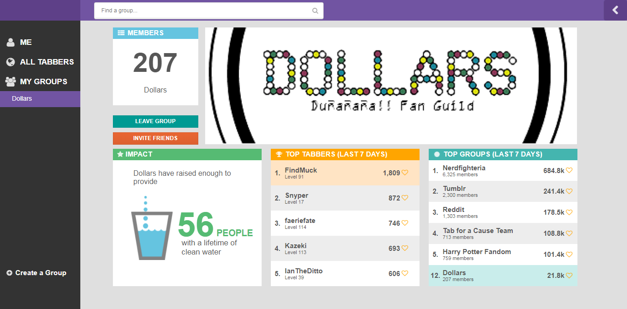Click the heart icon in Dollars group row
The height and width of the screenshot is (309, 627).
click(569, 276)
